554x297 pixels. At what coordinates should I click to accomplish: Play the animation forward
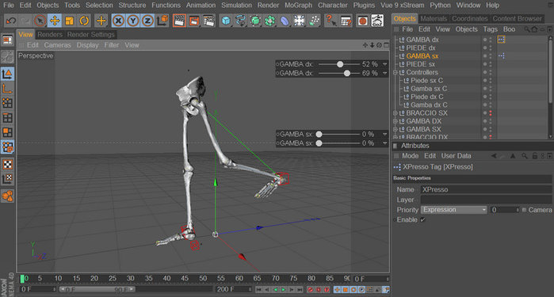284,290
